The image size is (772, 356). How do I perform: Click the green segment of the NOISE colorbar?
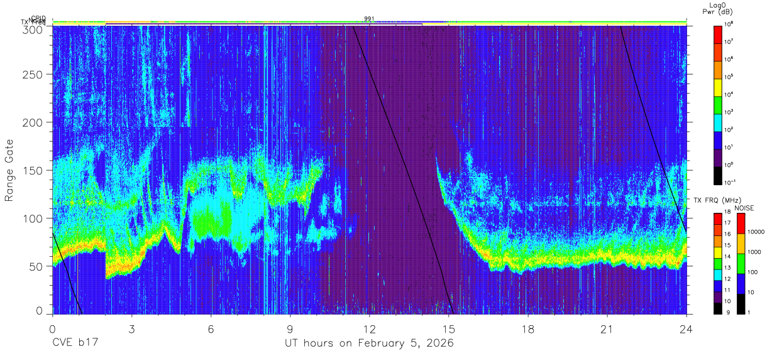click(741, 264)
